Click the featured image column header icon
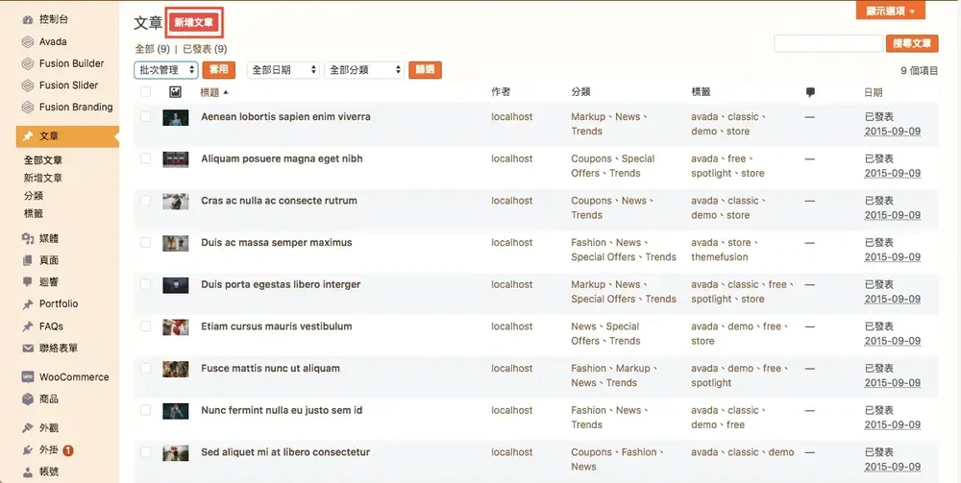 click(175, 92)
